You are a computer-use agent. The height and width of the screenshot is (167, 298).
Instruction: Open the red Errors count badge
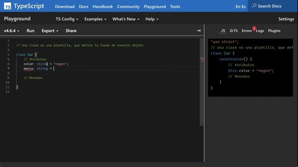click(x=254, y=29)
